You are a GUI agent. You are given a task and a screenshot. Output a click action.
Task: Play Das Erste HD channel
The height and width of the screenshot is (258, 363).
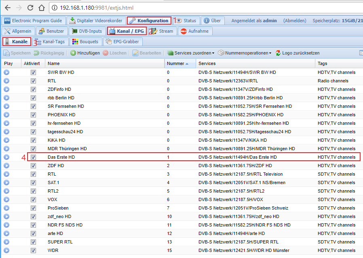tap(6, 157)
